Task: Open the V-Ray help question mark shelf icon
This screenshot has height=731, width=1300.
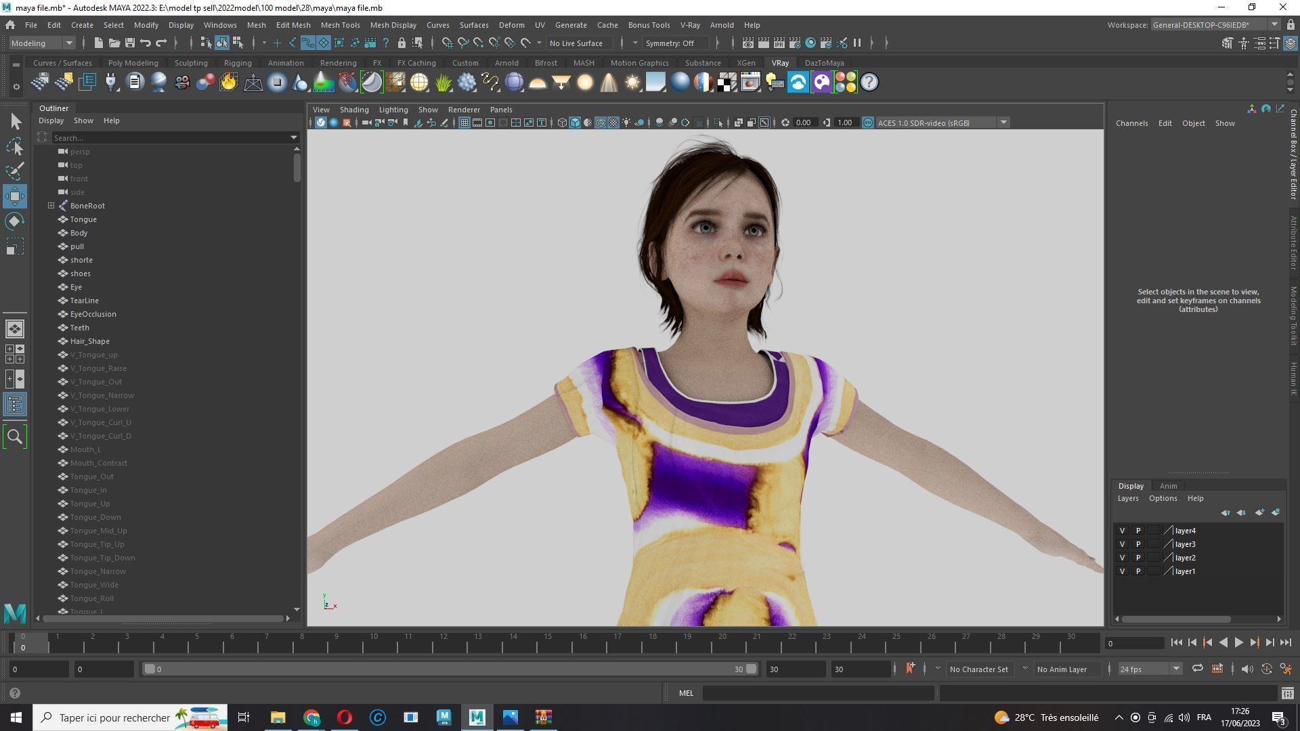Action: (x=869, y=83)
